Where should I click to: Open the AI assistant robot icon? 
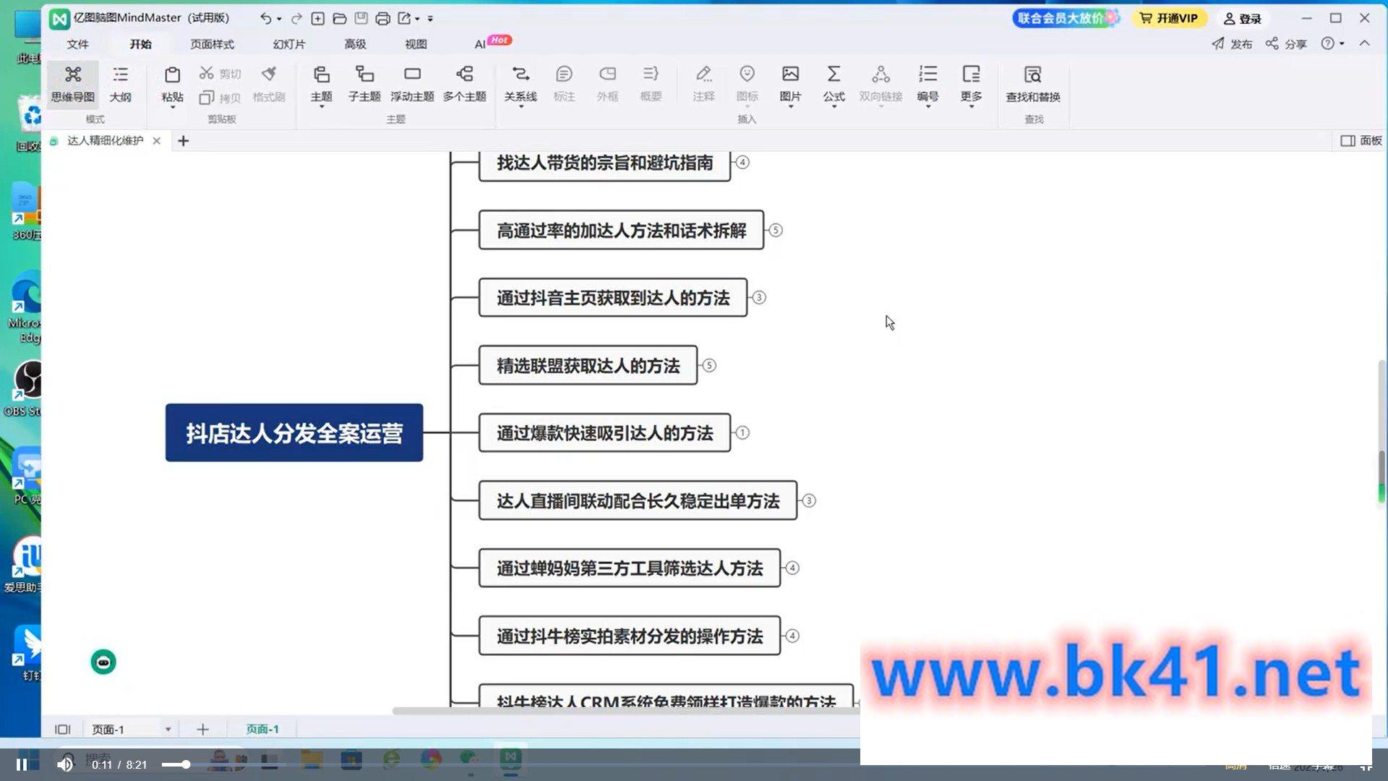click(103, 662)
